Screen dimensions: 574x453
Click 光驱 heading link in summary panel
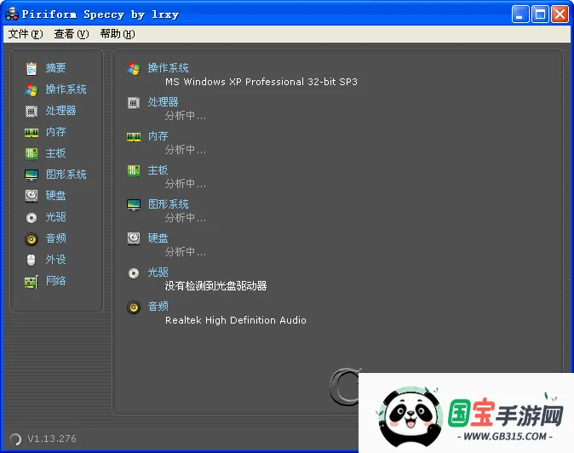(x=158, y=272)
